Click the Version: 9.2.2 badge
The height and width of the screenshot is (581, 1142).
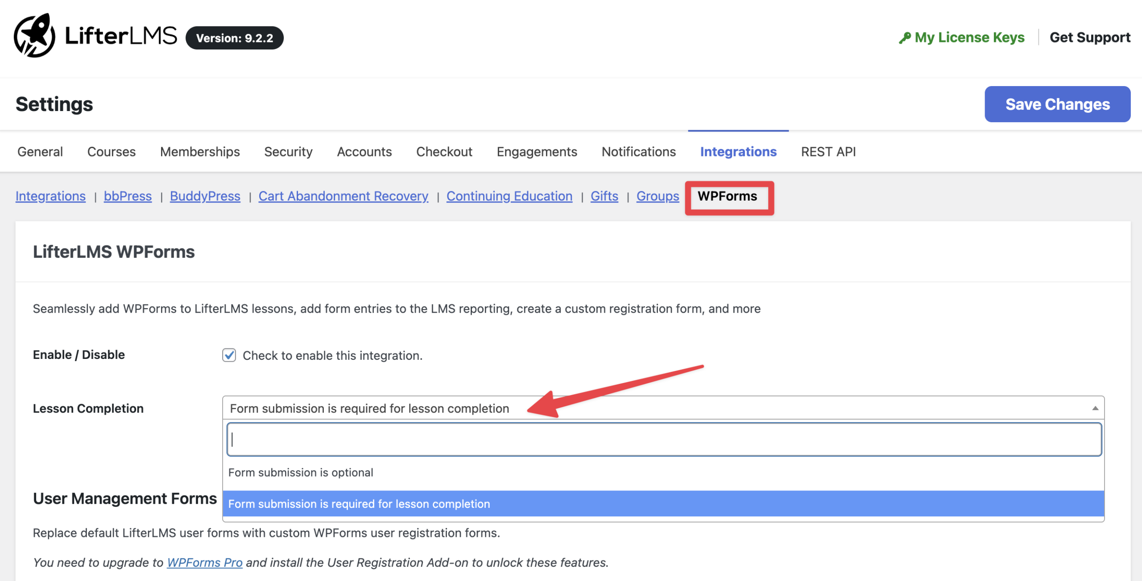[x=235, y=38]
